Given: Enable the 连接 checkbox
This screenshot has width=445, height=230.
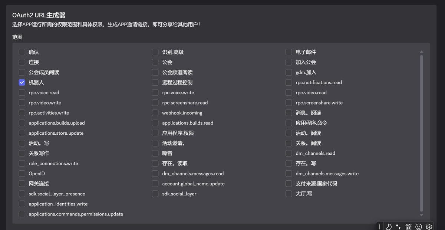Looking at the screenshot, I should (22, 62).
